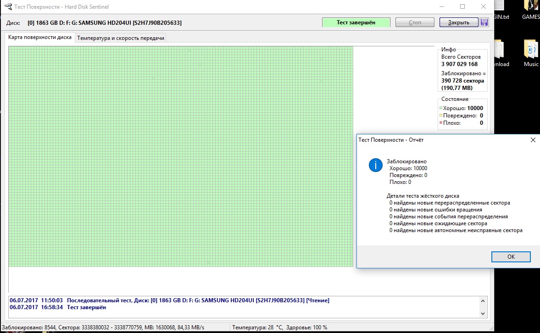Select log line Последовательный тест
Screen dimensions: 540x333
[x=169, y=300]
